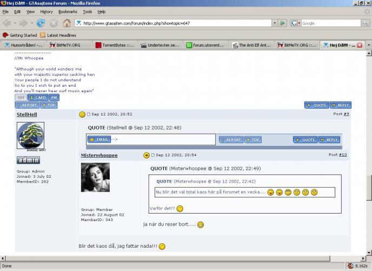
Task: Go to the Home page
Action: pyautogui.click(x=67, y=23)
